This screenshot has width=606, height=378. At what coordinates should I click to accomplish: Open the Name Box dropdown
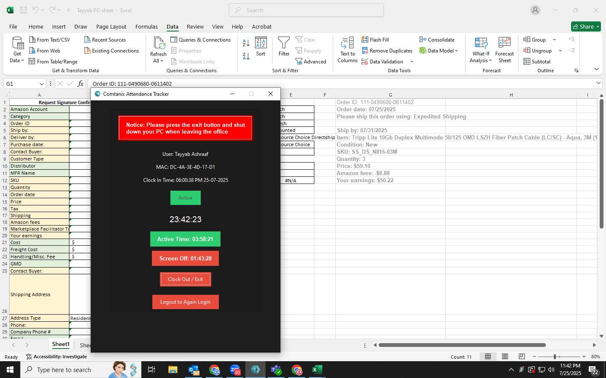point(41,84)
